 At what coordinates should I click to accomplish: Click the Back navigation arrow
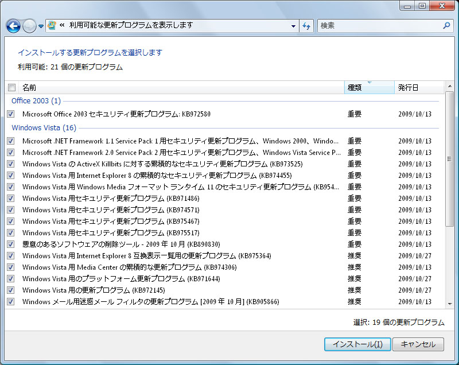pos(13,26)
